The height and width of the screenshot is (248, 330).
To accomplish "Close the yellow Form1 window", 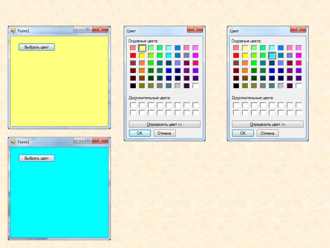I will tap(100, 29).
